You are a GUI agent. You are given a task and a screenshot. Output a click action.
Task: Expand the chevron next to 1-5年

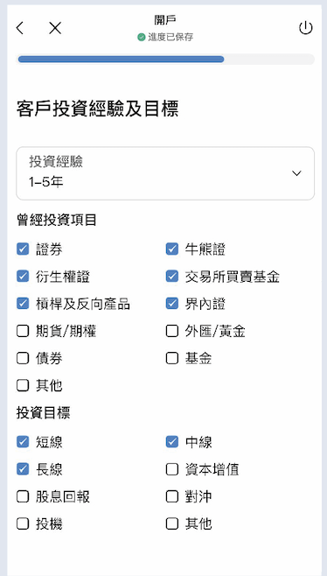[x=296, y=173]
